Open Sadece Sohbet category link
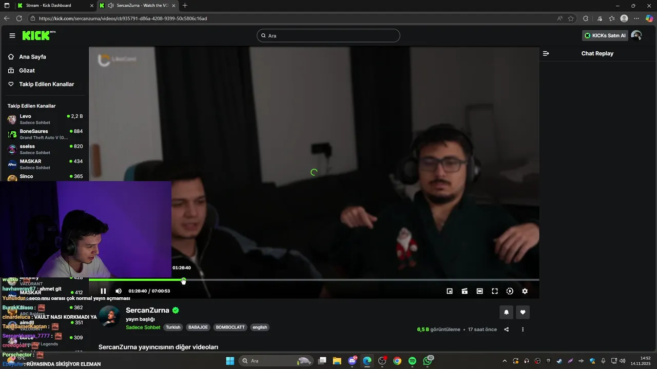 pyautogui.click(x=143, y=327)
